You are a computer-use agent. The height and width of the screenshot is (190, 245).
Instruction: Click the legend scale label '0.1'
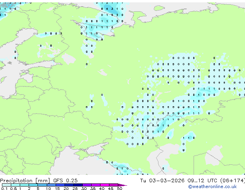4,188
